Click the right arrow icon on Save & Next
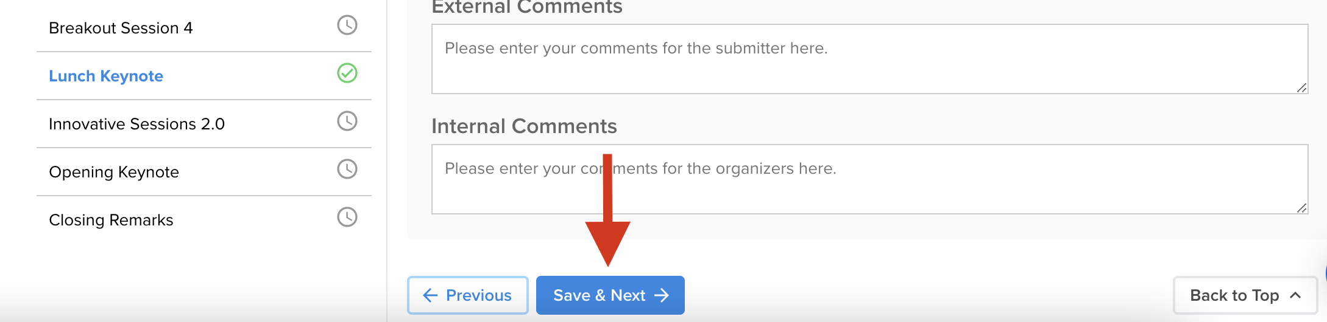The image size is (1327, 322). (x=662, y=296)
